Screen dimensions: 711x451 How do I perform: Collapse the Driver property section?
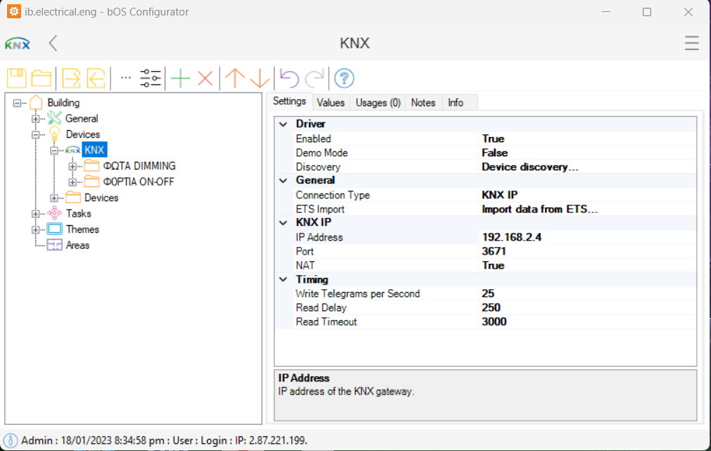tap(284, 125)
